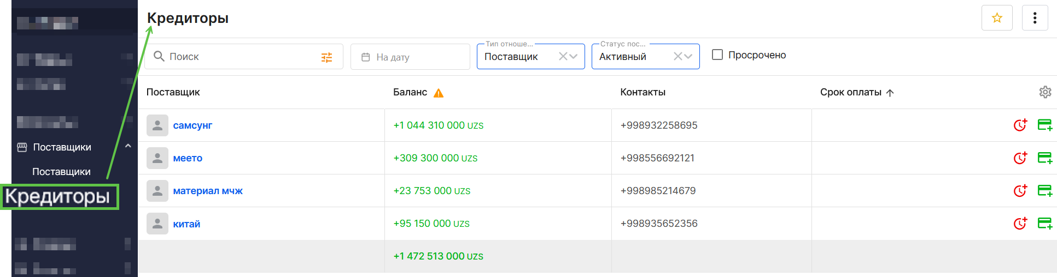This screenshot has height=277, width=1057.
Task: Expand the Поставщик relation type dropdown
Action: pos(574,56)
